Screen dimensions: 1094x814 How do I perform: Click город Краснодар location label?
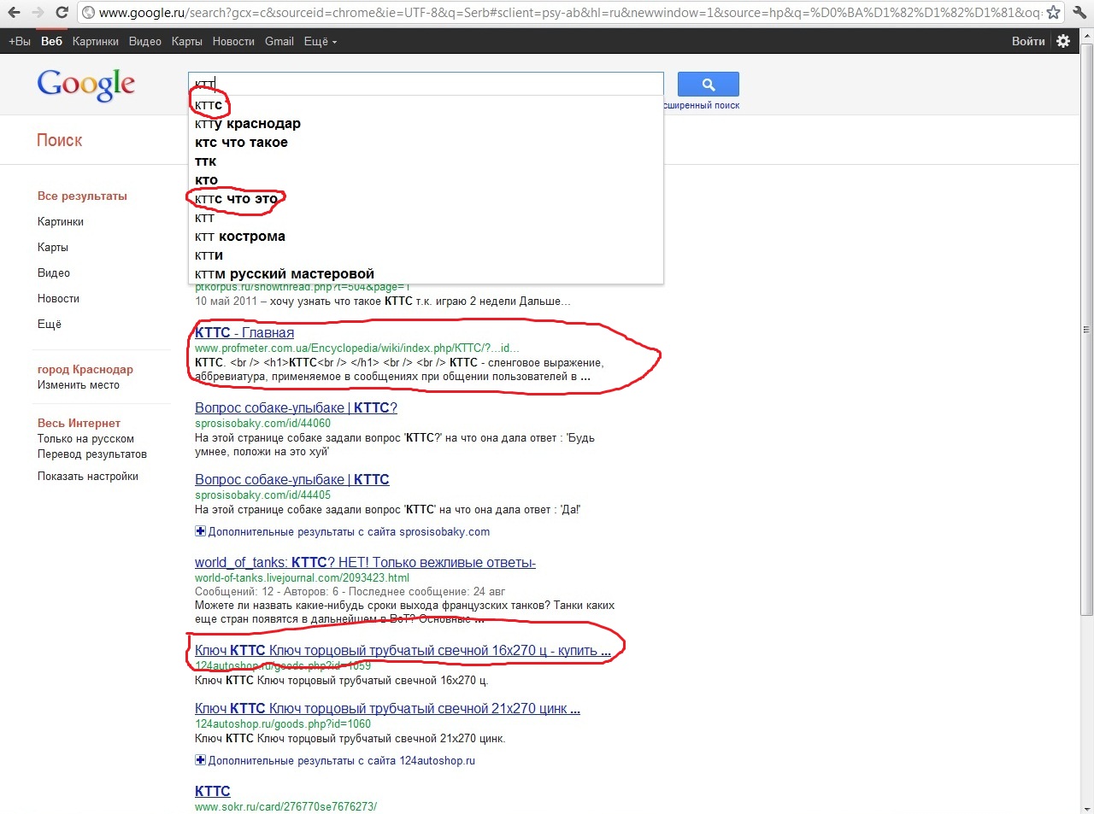point(85,370)
